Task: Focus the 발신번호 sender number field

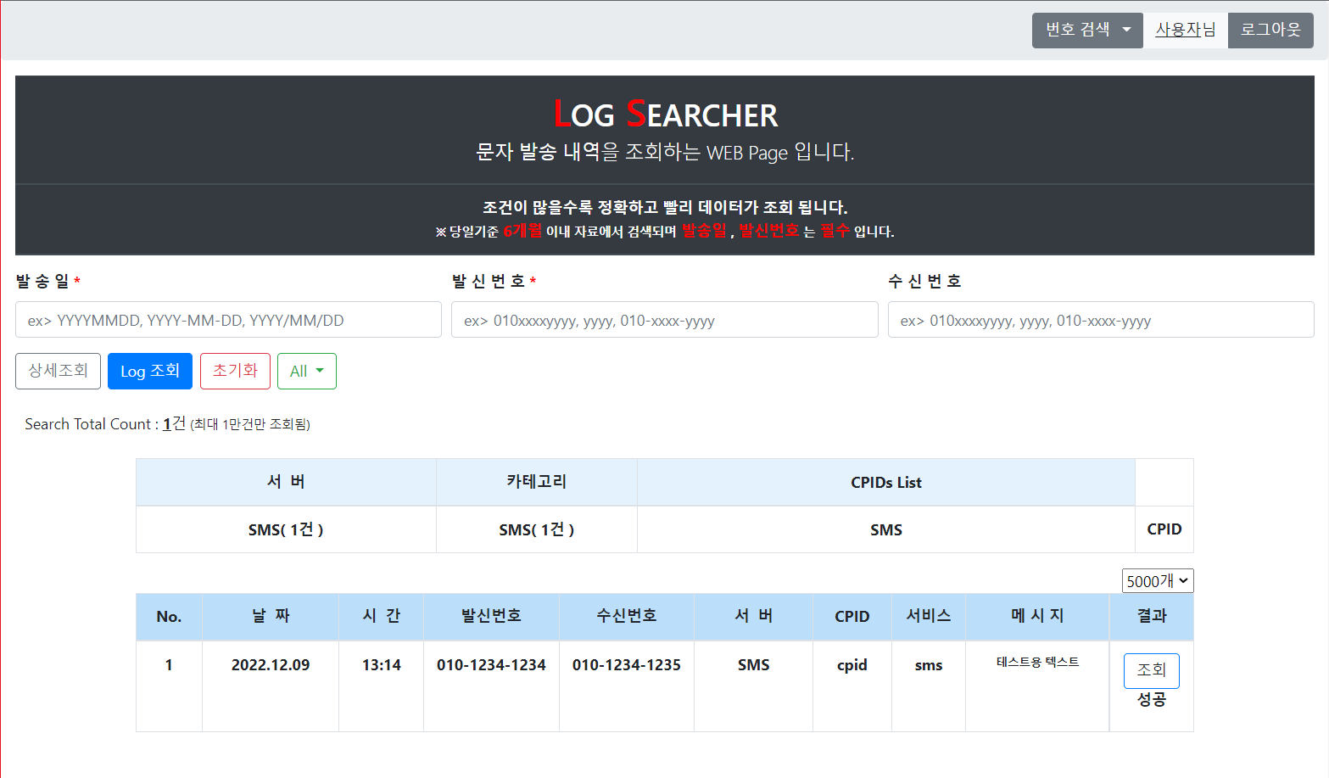Action: point(664,320)
